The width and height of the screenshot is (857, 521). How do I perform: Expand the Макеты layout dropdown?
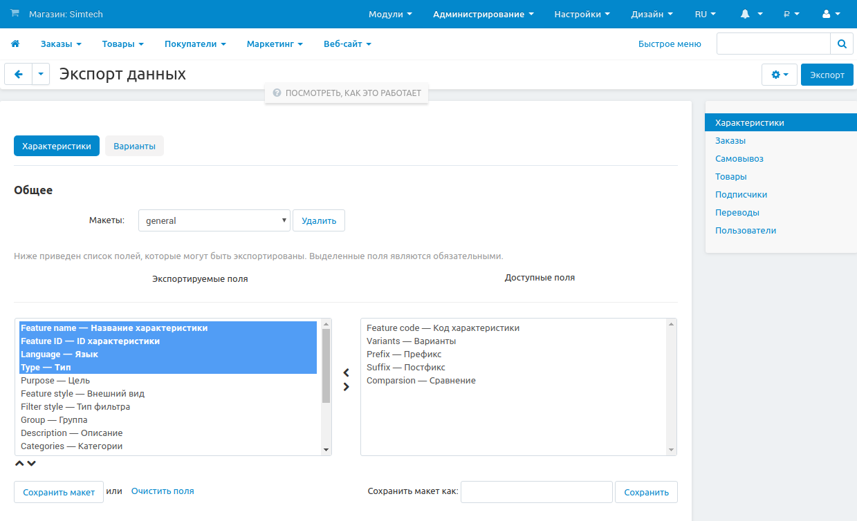click(x=214, y=221)
